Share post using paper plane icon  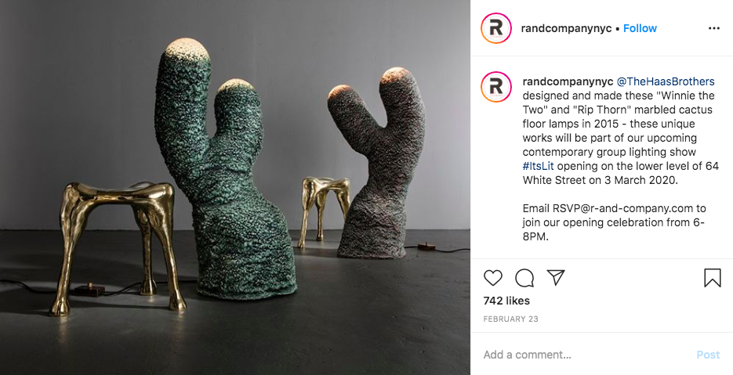point(556,277)
